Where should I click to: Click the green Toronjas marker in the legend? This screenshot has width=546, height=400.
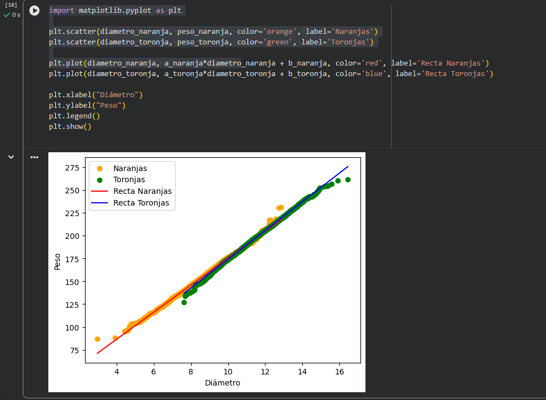(99, 179)
